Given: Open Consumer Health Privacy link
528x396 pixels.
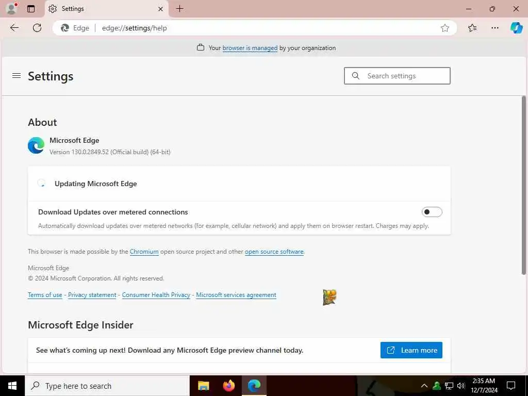Looking at the screenshot, I should tap(156, 295).
